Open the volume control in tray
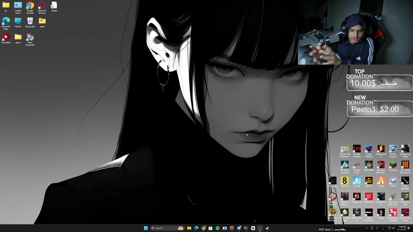The image size is (413, 232). click(x=393, y=228)
